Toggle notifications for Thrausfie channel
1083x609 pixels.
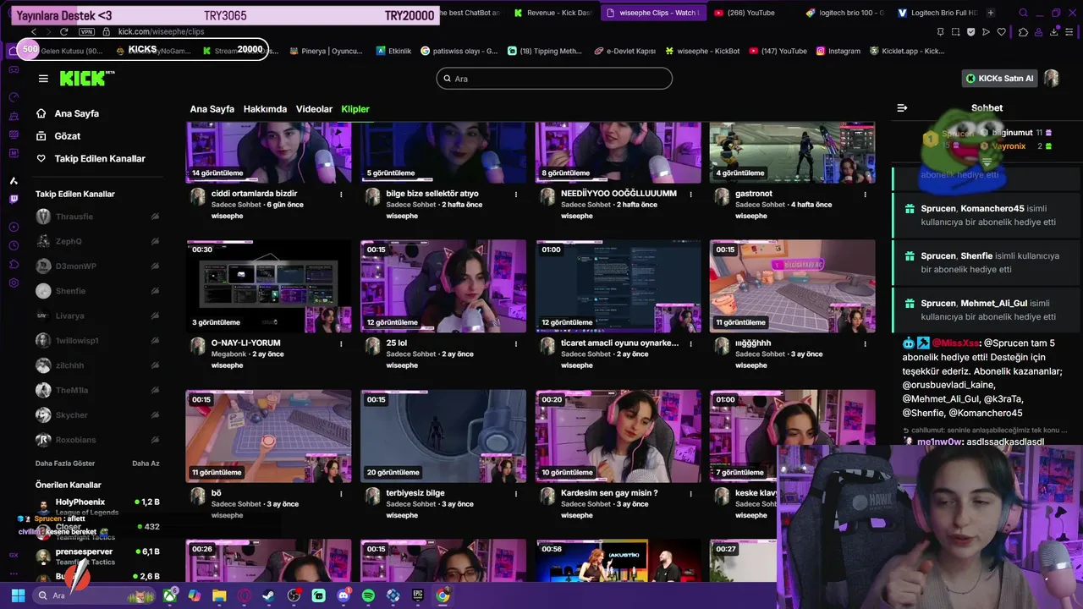pos(155,217)
